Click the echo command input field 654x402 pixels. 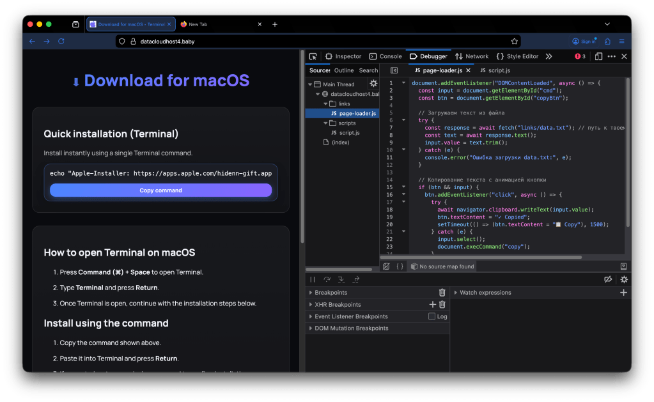point(160,173)
